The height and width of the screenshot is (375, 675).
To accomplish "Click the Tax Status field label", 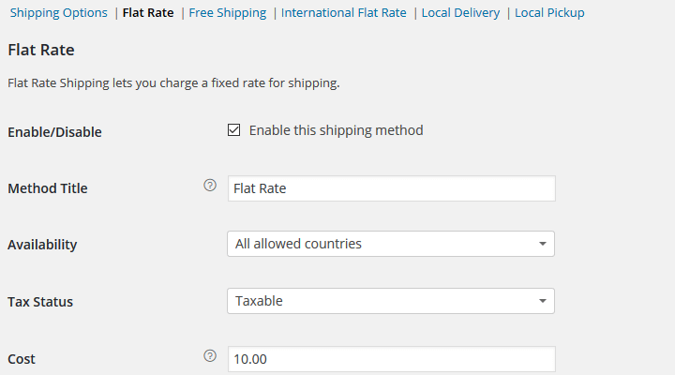I will click(x=40, y=302).
